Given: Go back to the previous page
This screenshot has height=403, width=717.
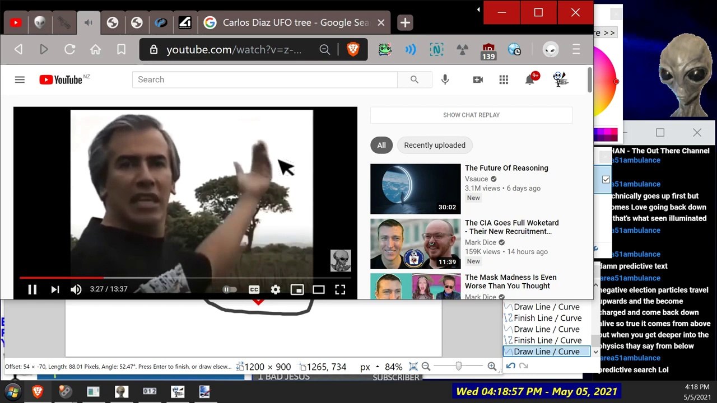Looking at the screenshot, I should click(18, 50).
